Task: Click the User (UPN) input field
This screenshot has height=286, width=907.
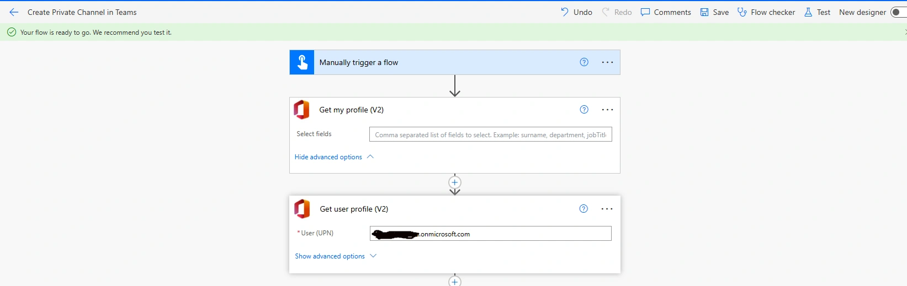Action: pyautogui.click(x=491, y=234)
